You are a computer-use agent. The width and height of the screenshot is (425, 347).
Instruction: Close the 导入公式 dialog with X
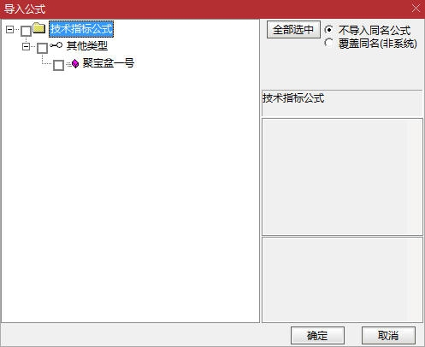click(x=416, y=9)
